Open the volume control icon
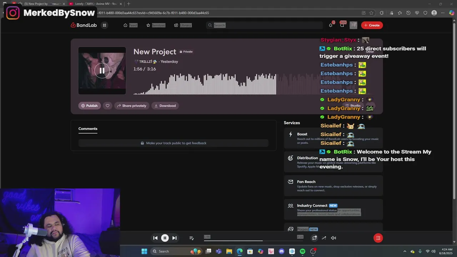 point(333,238)
